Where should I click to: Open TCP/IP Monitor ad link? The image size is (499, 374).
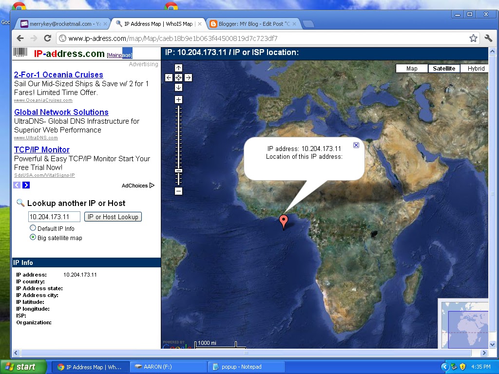pos(42,150)
